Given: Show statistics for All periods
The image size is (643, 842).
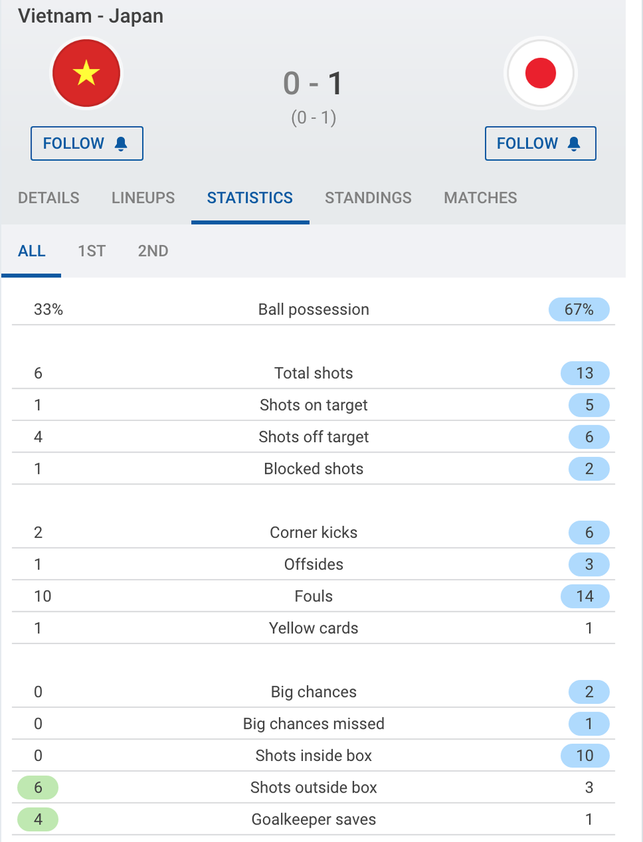Looking at the screenshot, I should pyautogui.click(x=32, y=251).
